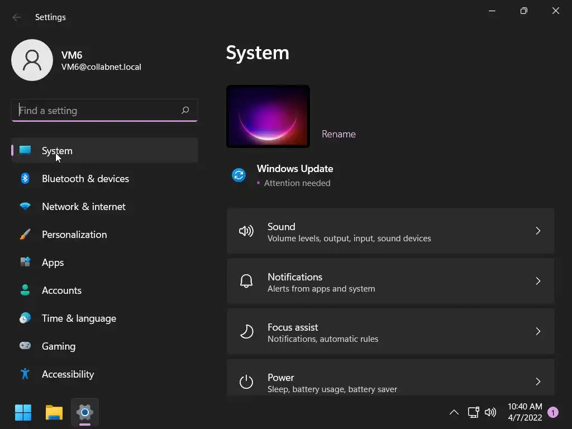Click the Find a setting field
Screen dimensions: 572x429
(104, 110)
